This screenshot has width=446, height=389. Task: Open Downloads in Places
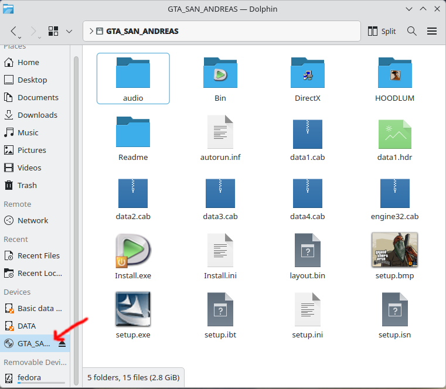35,115
